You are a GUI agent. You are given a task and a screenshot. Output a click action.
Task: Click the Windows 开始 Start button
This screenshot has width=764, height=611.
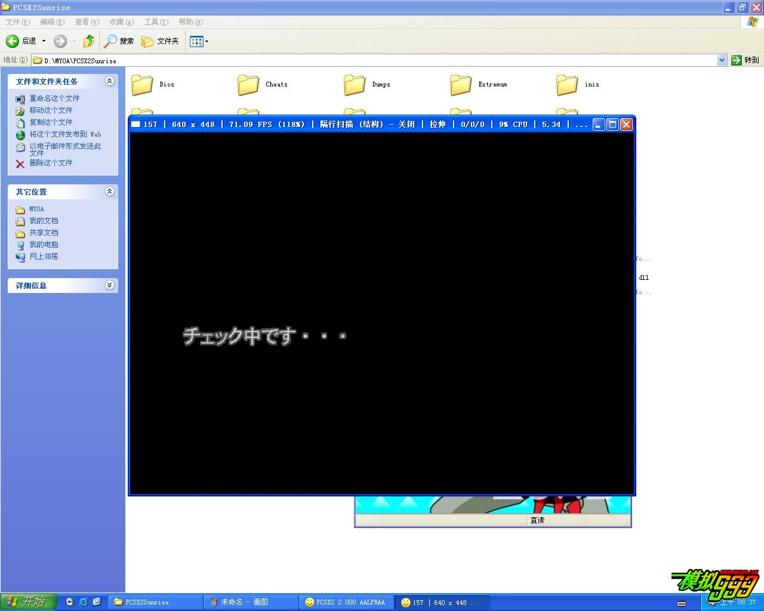click(28, 602)
